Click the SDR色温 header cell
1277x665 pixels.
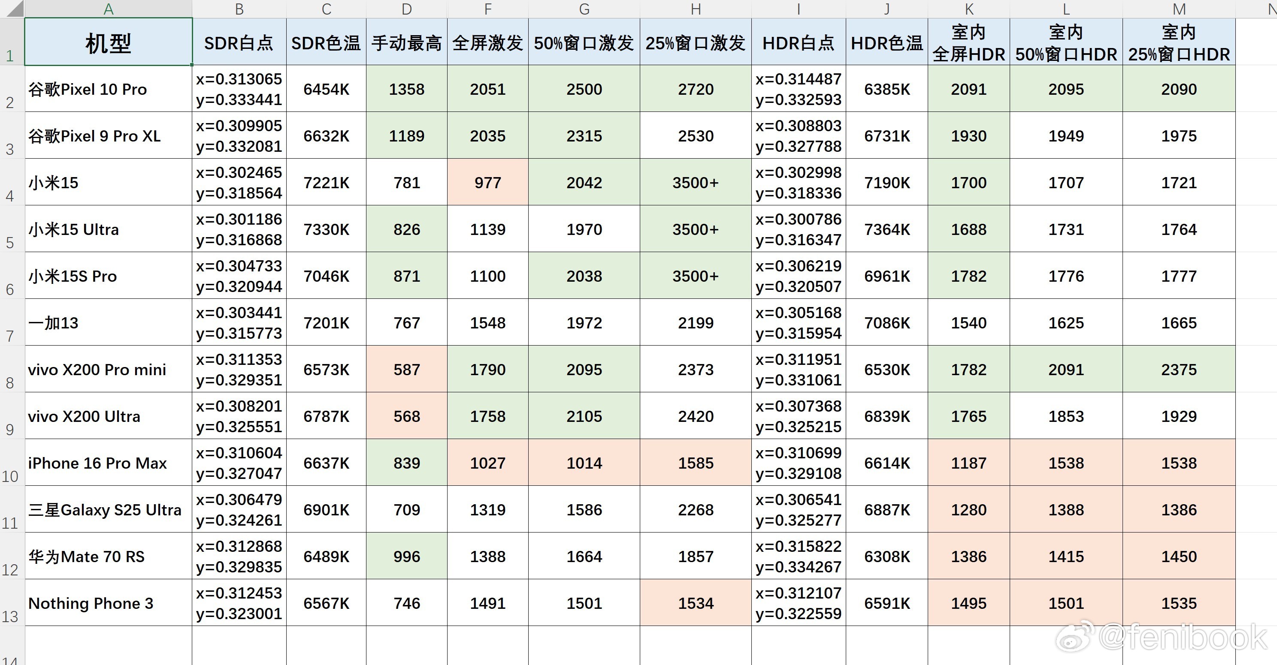pyautogui.click(x=326, y=42)
